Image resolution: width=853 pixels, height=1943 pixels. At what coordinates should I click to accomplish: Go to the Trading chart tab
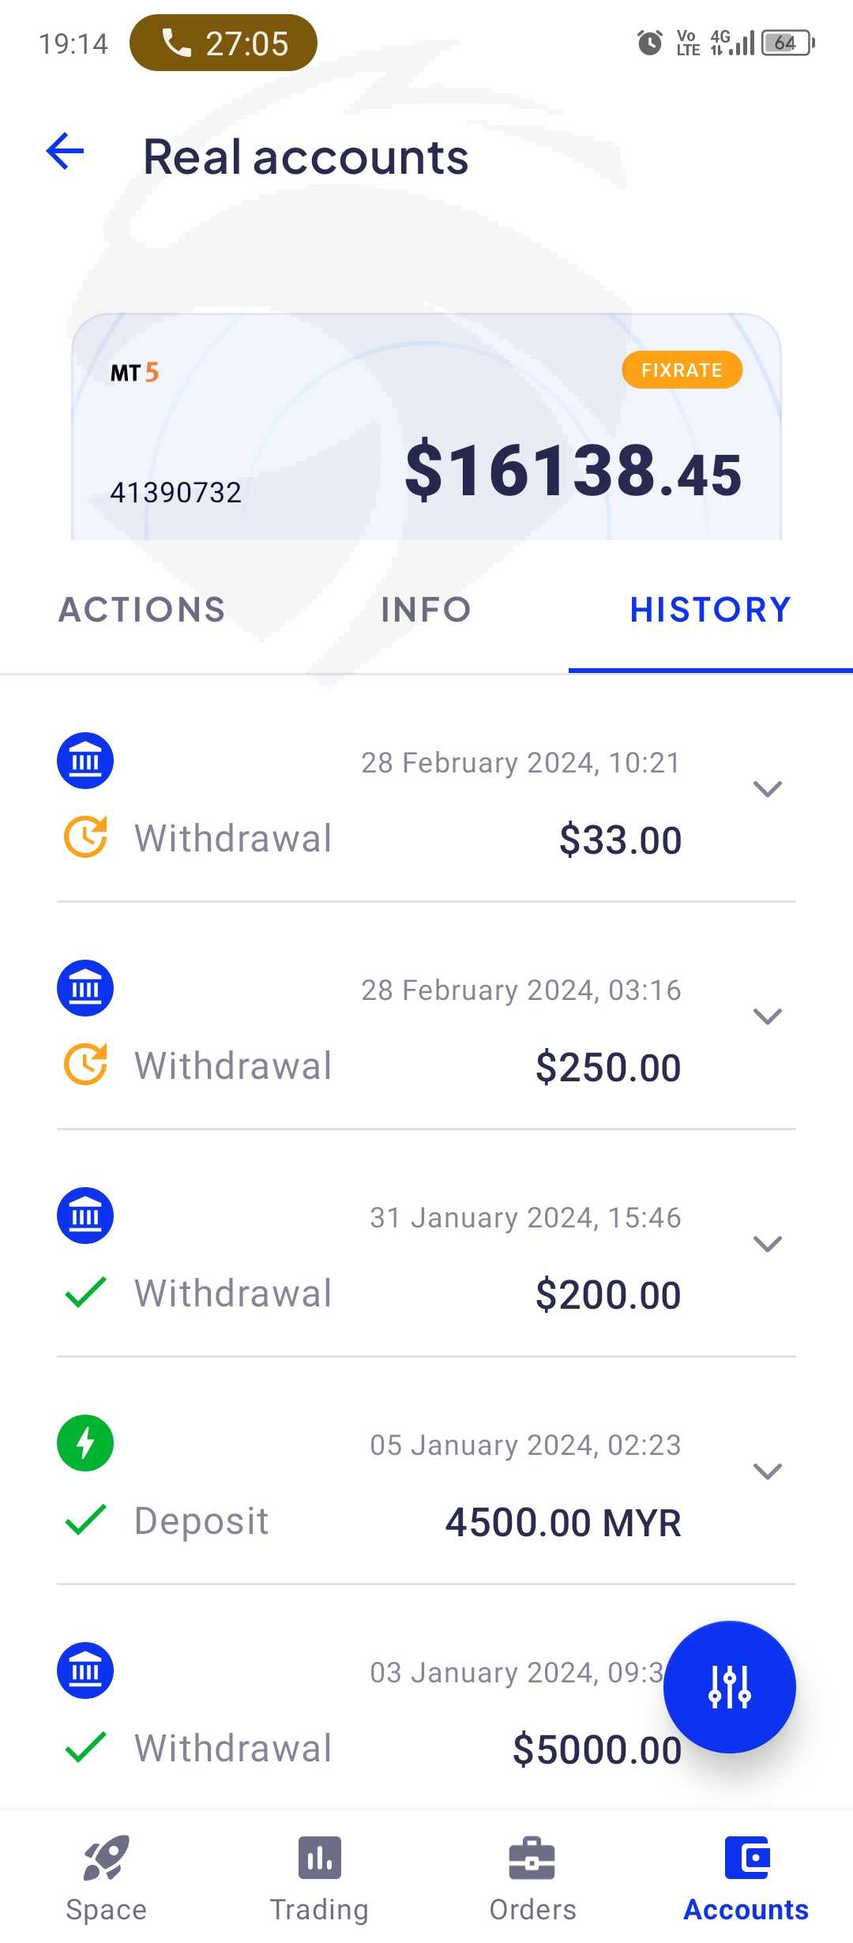click(x=319, y=1878)
